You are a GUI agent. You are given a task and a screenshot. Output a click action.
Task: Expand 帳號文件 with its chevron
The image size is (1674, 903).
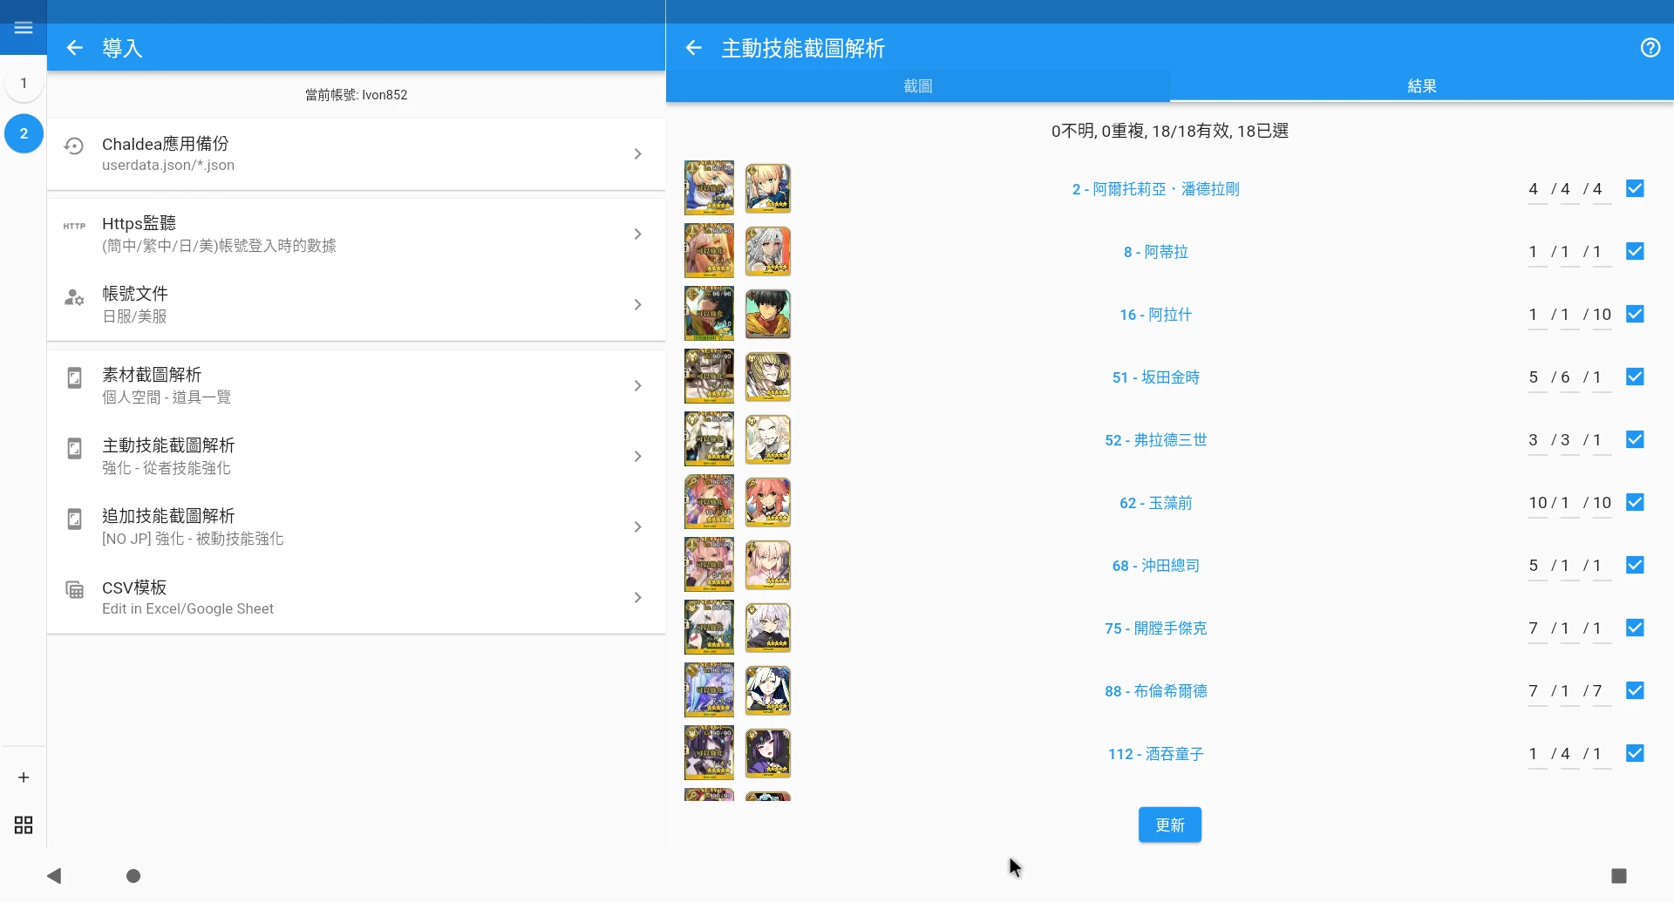point(638,305)
